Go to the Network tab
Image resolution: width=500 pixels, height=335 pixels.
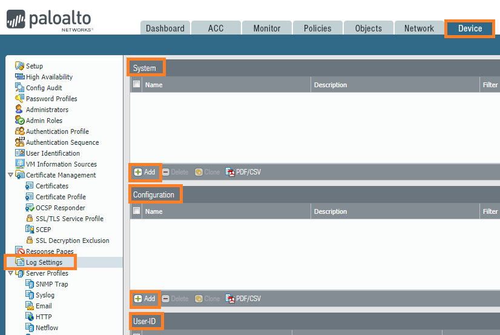[419, 28]
